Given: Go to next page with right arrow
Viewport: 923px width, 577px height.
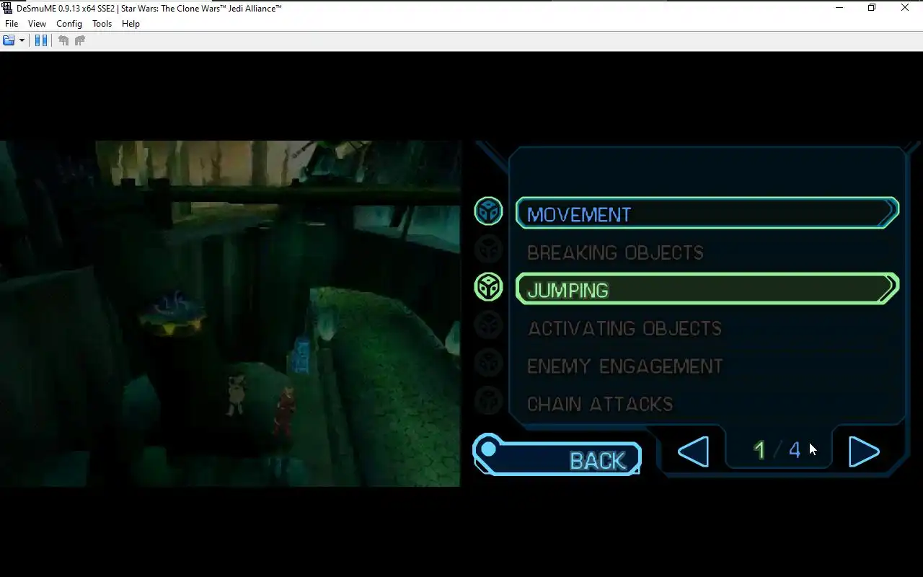Looking at the screenshot, I should pos(864,452).
